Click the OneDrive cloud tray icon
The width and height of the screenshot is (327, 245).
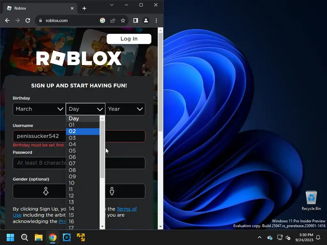(270, 237)
